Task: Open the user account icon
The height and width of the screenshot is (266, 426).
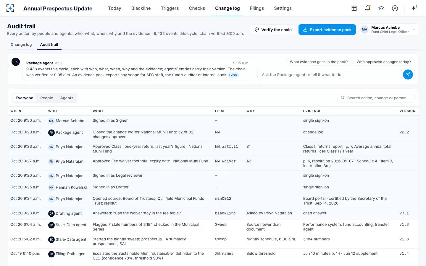Action: click(395, 8)
